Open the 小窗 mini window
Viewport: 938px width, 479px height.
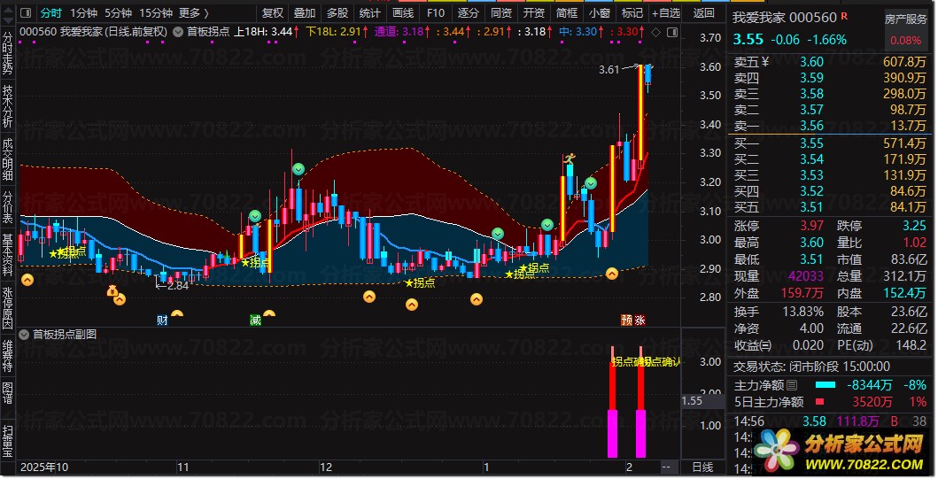point(599,12)
